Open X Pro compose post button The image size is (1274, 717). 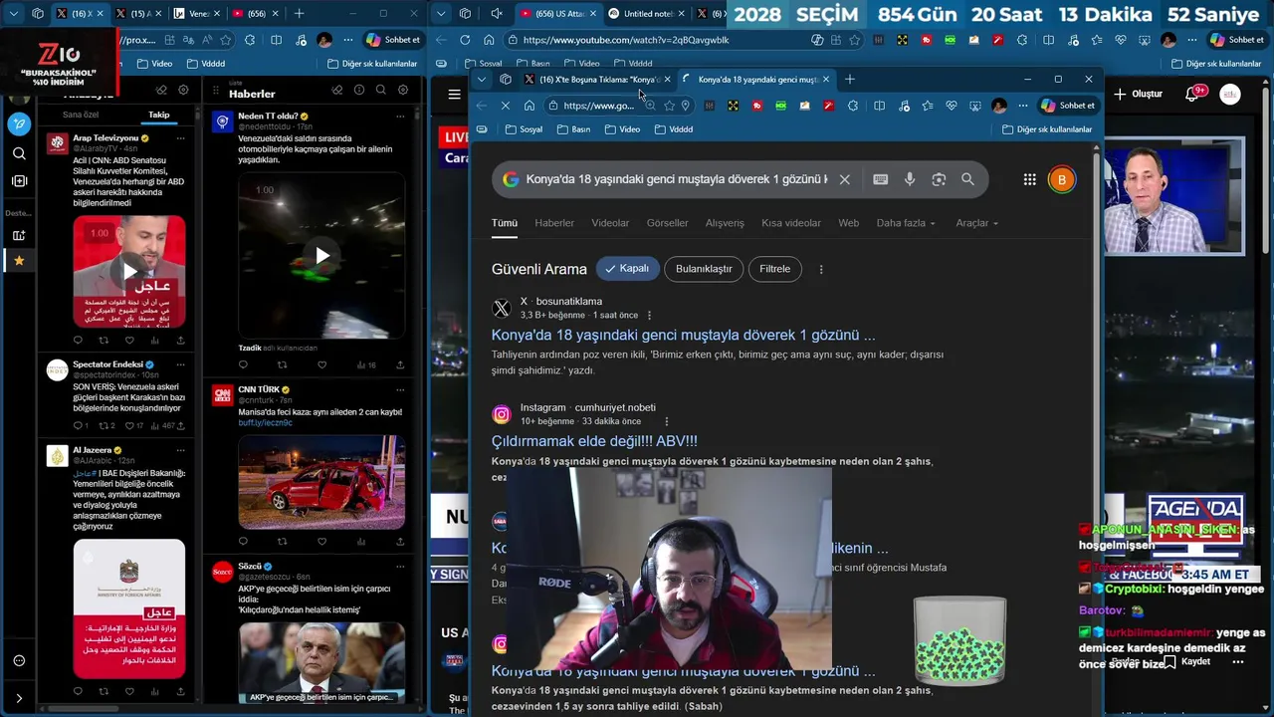(19, 123)
